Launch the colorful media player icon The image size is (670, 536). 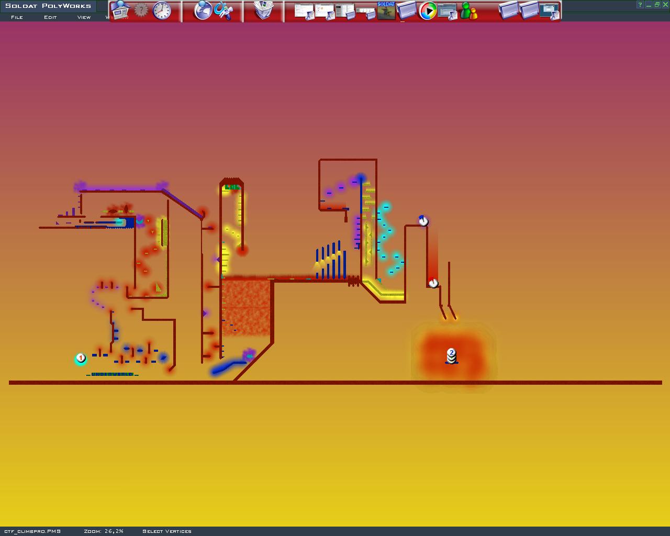coord(428,11)
